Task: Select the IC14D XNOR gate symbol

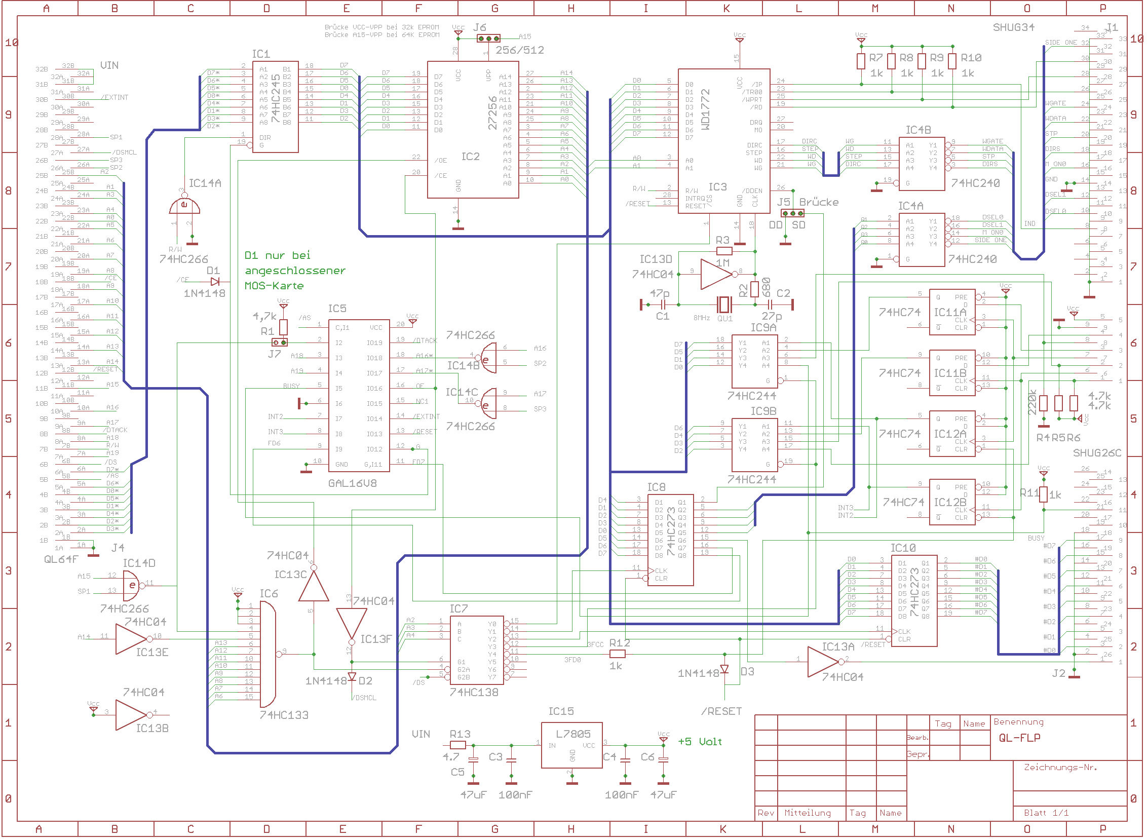Action: (132, 586)
